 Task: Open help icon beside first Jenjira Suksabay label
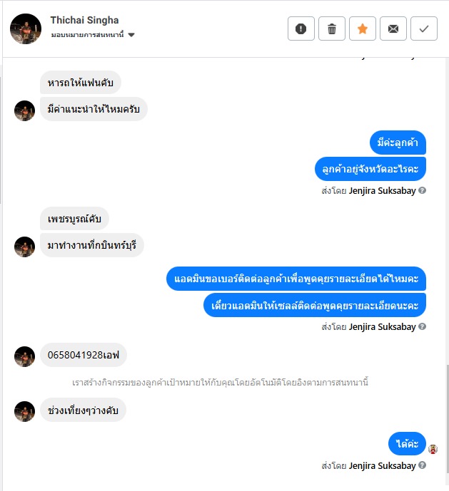tap(423, 190)
